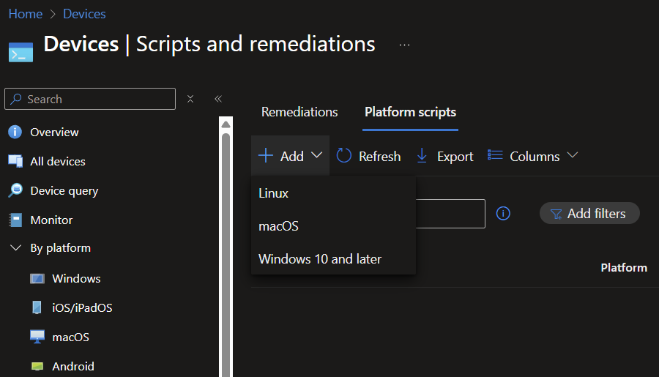
Task: Refresh the platform scripts list
Action: (368, 156)
